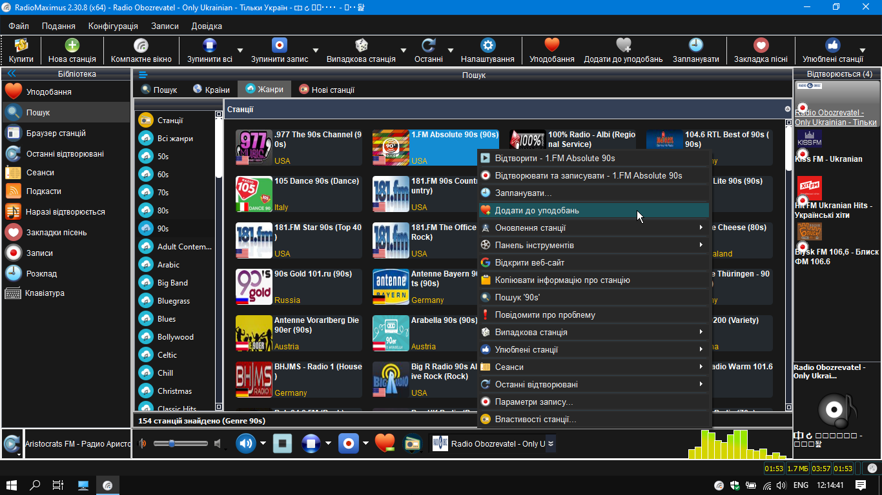882x495 pixels.
Task: Open Конфігурація menu
Action: coord(113,26)
